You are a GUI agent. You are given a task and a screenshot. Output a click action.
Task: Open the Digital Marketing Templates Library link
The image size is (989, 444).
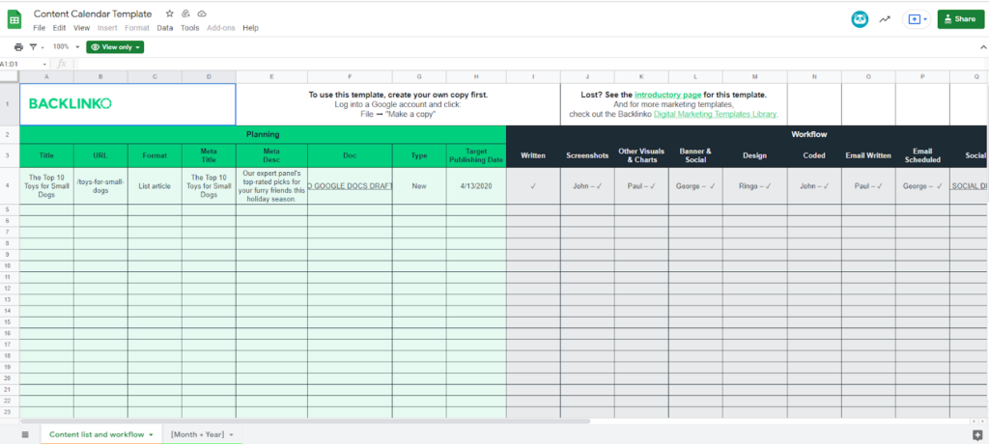point(715,114)
